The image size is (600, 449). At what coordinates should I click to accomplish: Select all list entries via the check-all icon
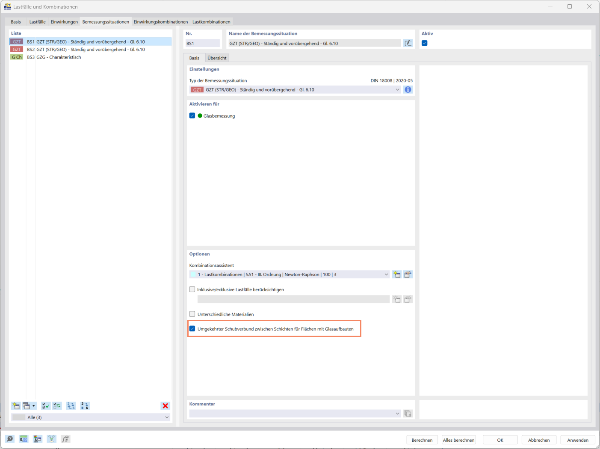point(45,405)
